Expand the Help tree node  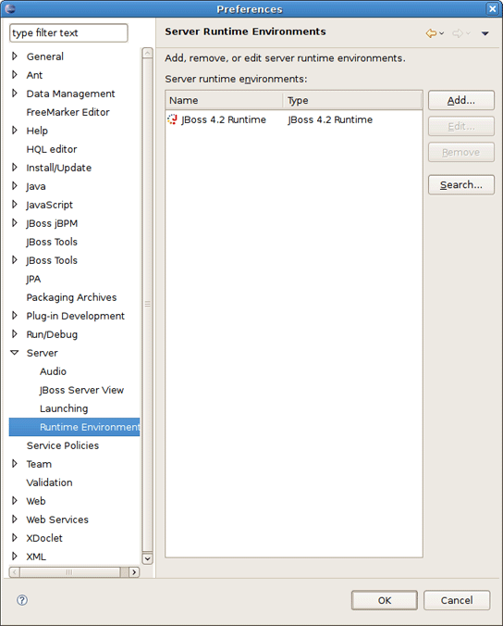click(x=15, y=131)
